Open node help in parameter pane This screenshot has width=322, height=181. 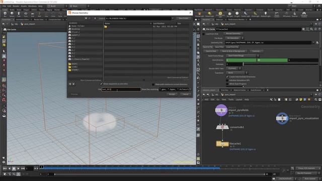tap(319, 29)
